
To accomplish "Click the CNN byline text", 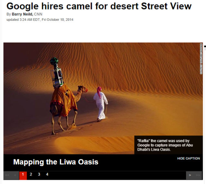I will click(x=38, y=14).
